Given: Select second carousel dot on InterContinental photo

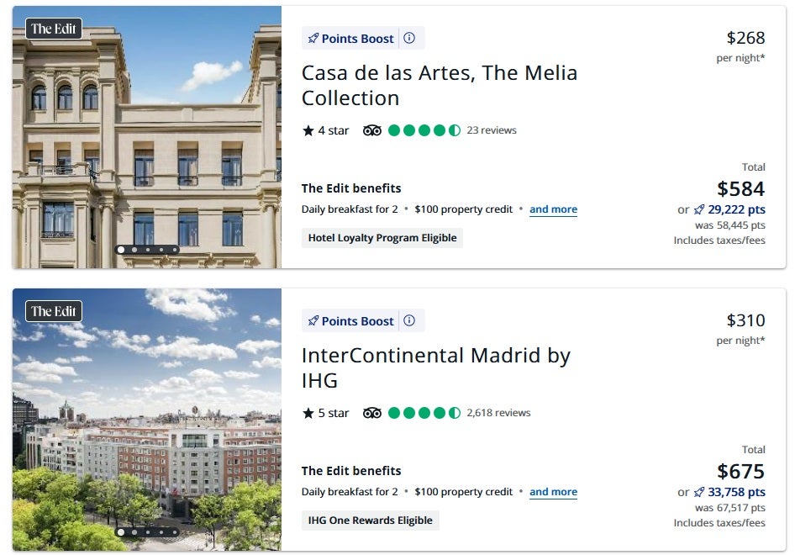Looking at the screenshot, I should tap(134, 532).
